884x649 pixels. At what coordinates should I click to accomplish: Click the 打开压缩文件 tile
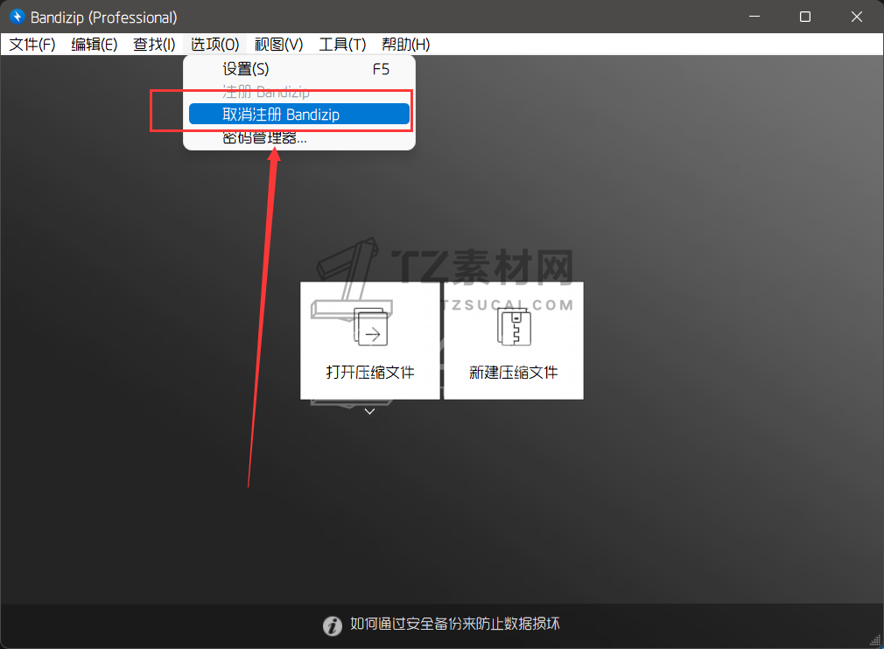[x=370, y=340]
